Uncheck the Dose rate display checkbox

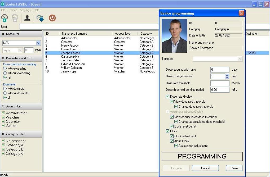pos(167,97)
